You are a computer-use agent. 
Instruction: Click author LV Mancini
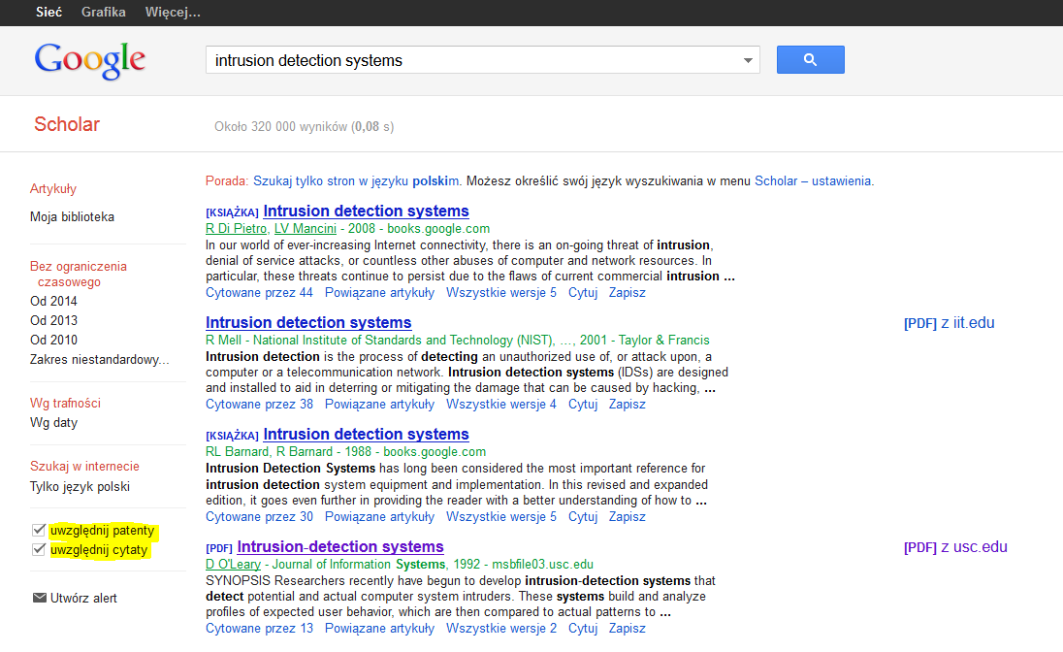tap(306, 229)
